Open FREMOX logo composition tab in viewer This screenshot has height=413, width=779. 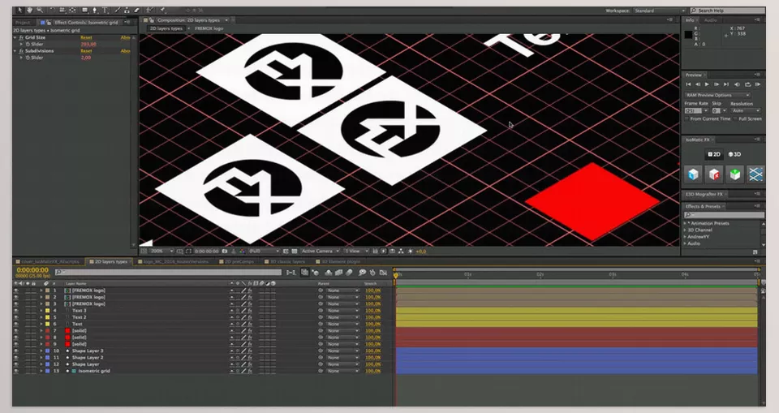click(209, 28)
